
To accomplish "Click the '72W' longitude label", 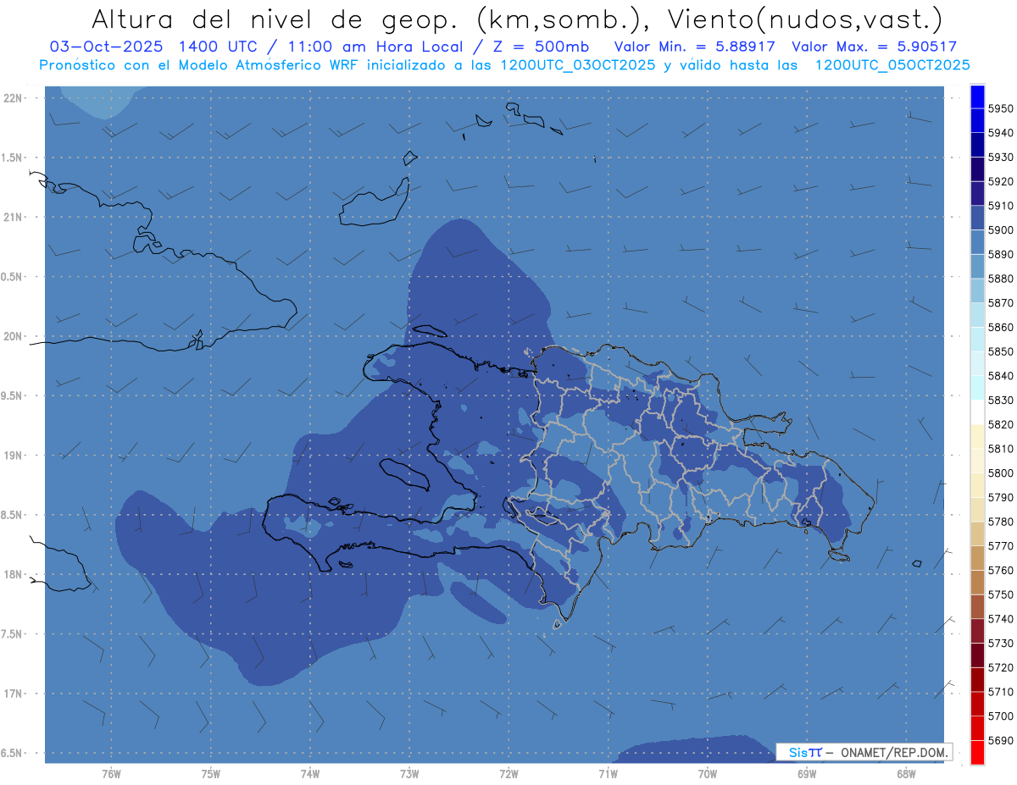I will click(x=508, y=773).
